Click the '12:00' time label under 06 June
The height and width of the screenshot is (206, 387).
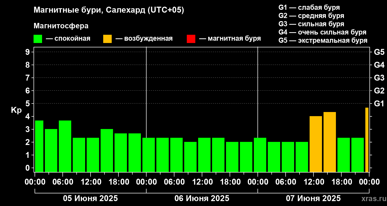coord(202,182)
